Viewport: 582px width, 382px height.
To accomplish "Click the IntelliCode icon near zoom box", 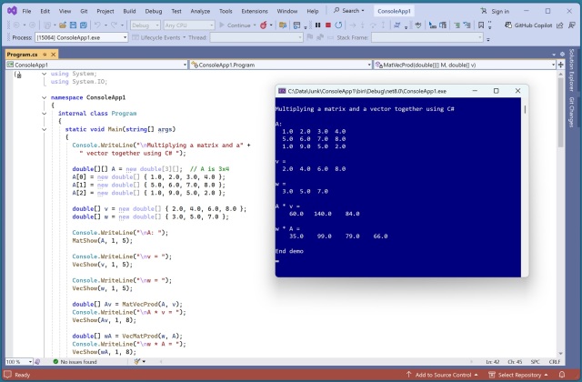I will [37, 361].
